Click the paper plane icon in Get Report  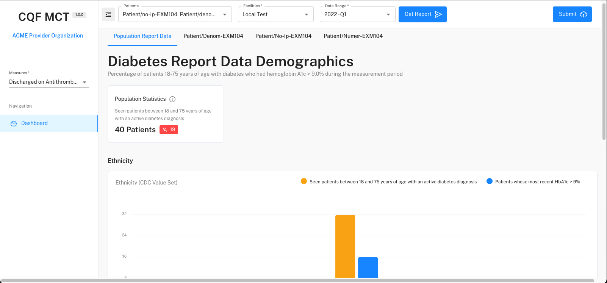point(438,14)
